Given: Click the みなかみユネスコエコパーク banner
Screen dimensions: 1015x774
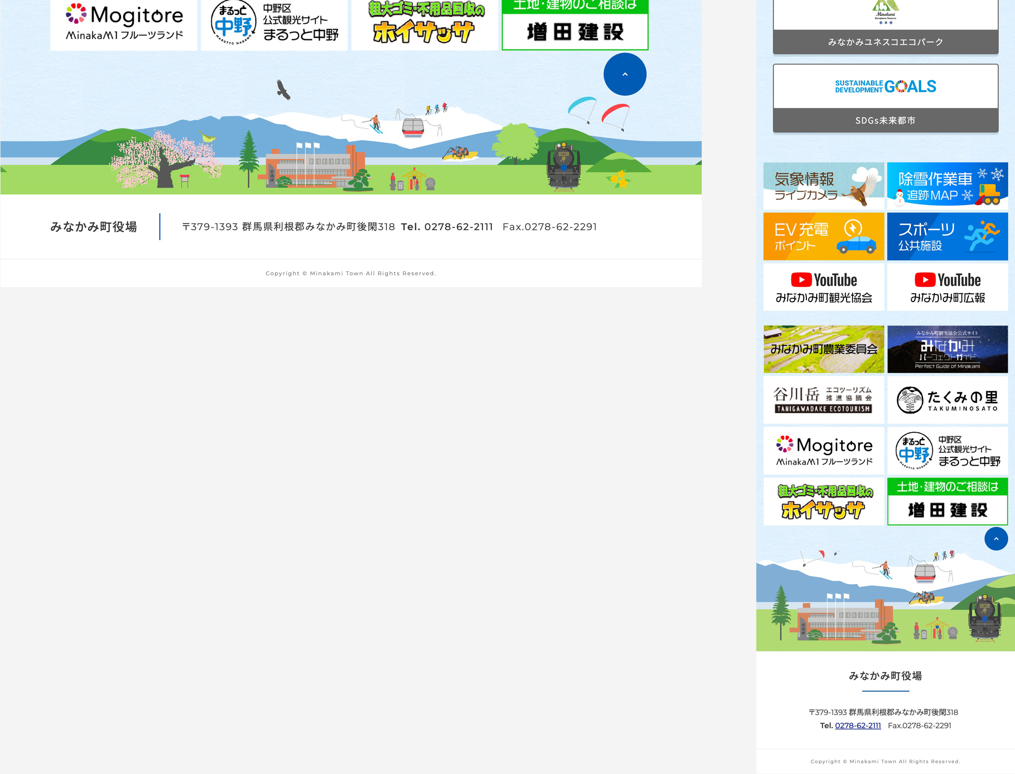Looking at the screenshot, I should (x=885, y=28).
